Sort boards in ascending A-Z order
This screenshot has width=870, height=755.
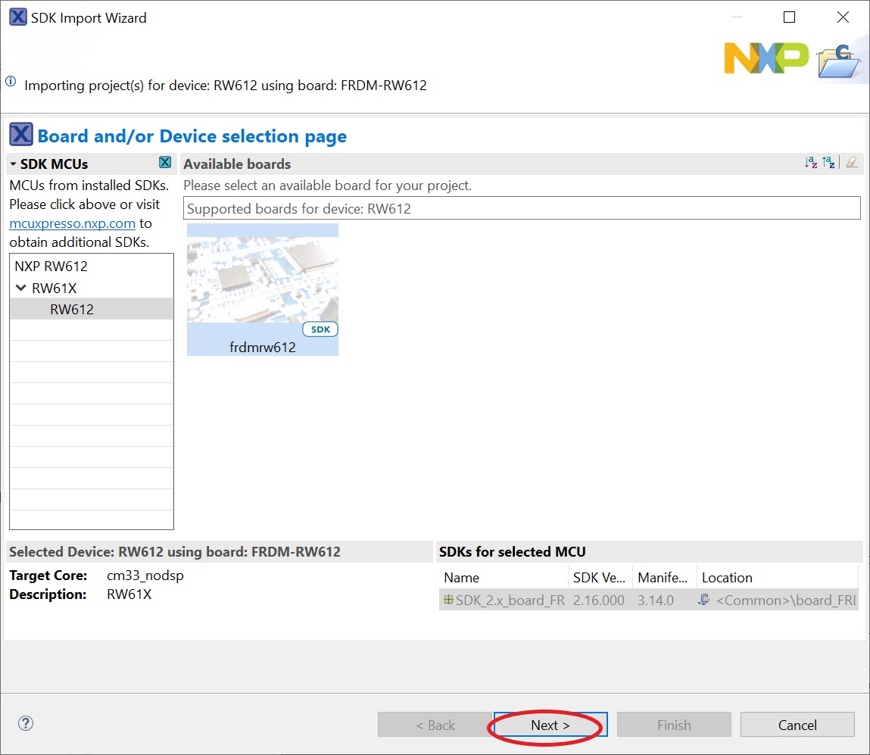(811, 163)
